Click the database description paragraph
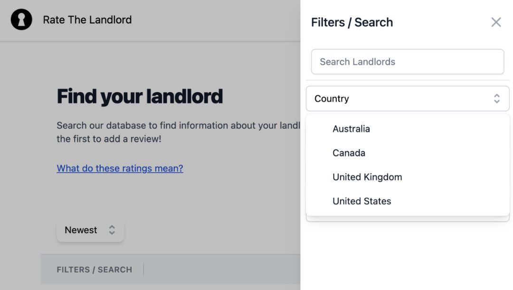Image resolution: width=513 pixels, height=290 pixels. pos(178,132)
